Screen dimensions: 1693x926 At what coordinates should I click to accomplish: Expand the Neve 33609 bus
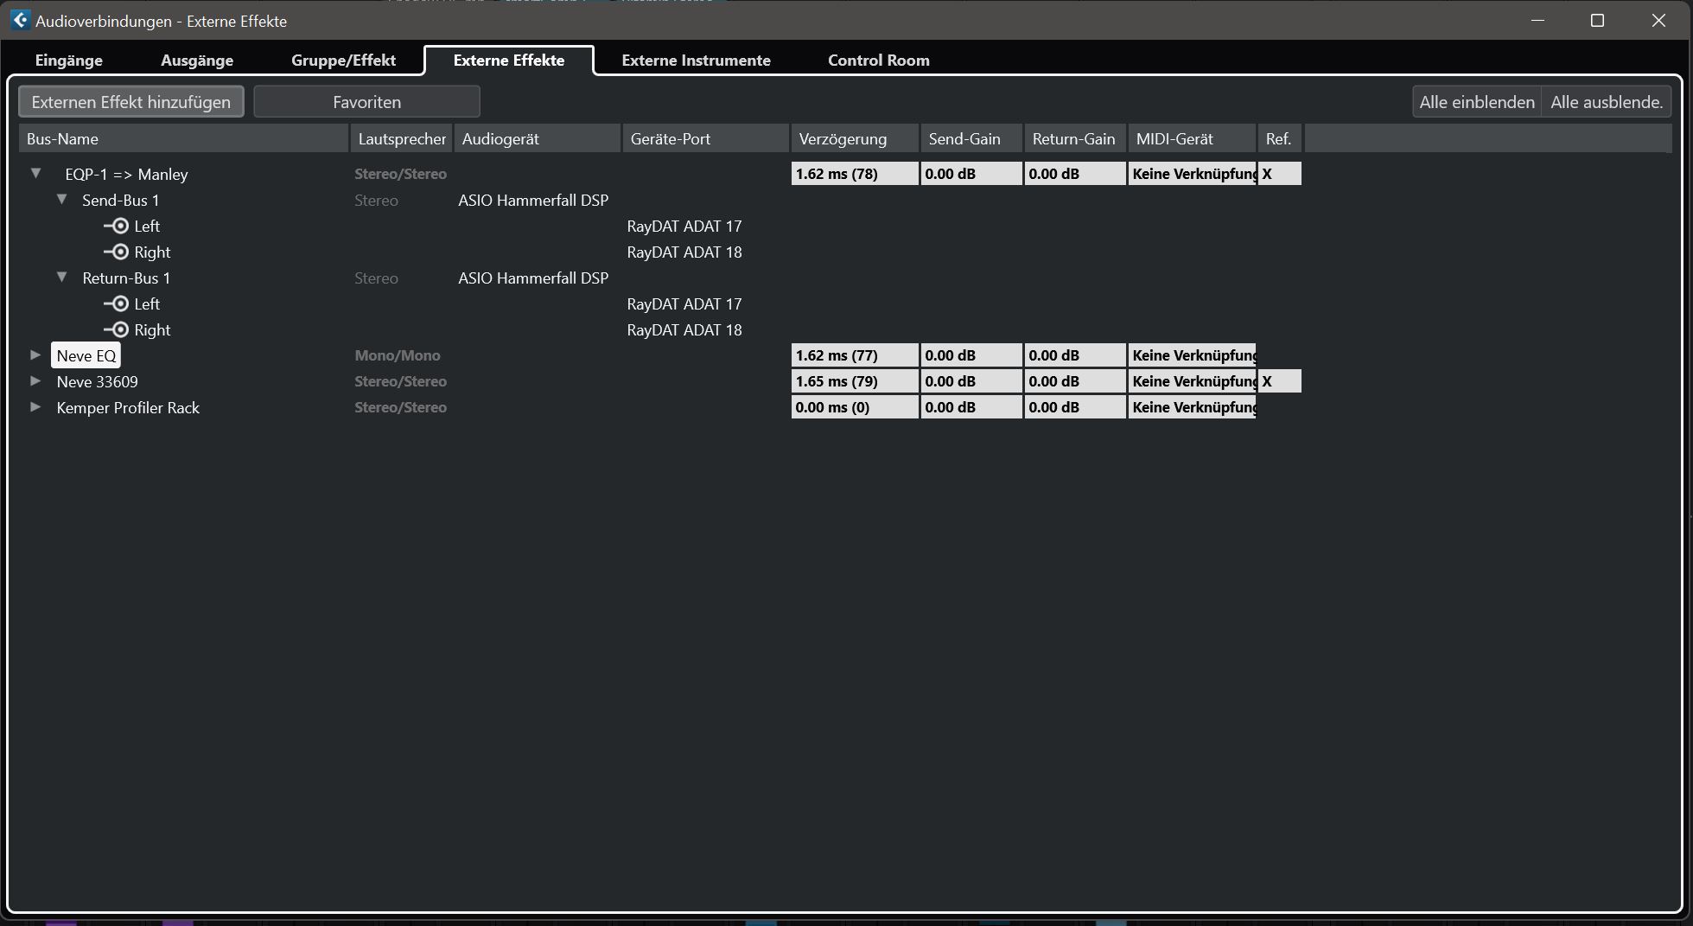pyautogui.click(x=35, y=380)
